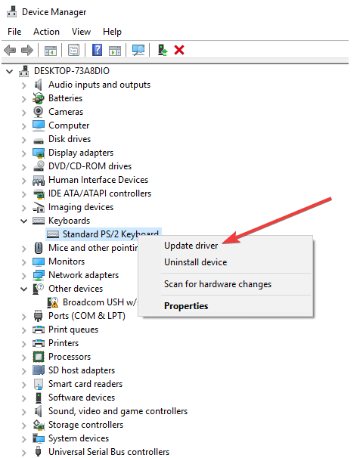Click the Smart card readers icon

39,384
